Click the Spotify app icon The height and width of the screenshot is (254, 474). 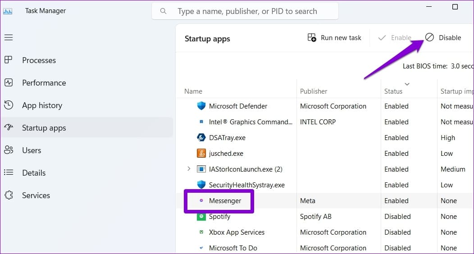coord(201,217)
